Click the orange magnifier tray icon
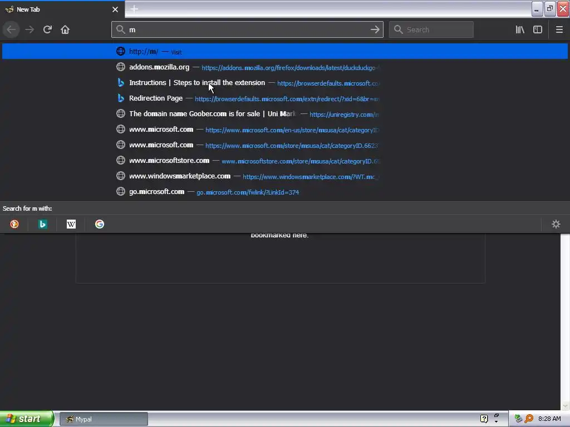 click(x=529, y=419)
